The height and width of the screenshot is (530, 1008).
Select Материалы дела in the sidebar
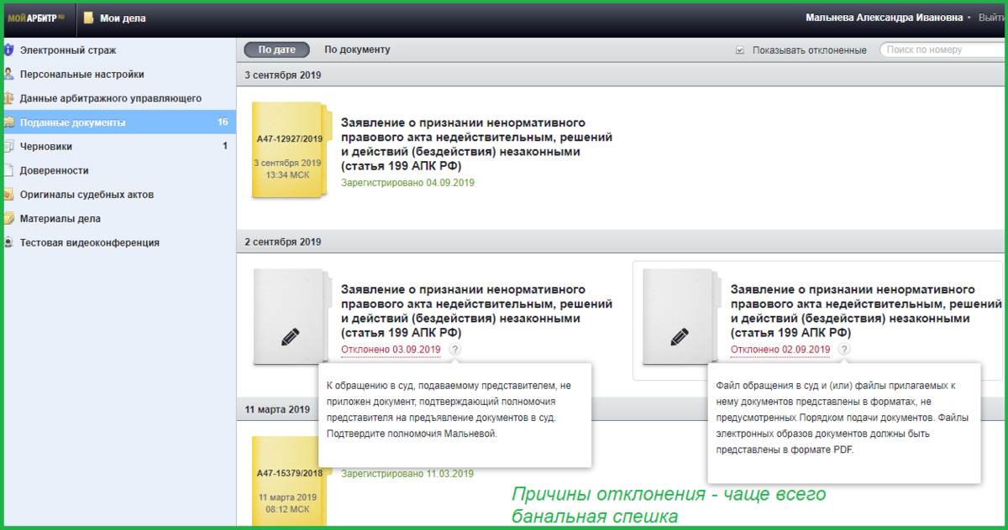click(x=60, y=218)
